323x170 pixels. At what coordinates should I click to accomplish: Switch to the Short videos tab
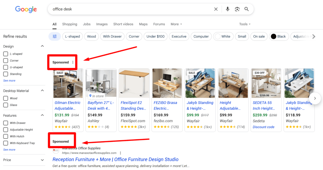123,24
